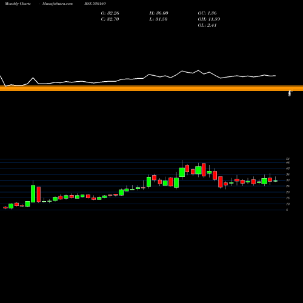Click the "OH: 11.59" readout
The image size is (303, 303).
click(x=209, y=19)
